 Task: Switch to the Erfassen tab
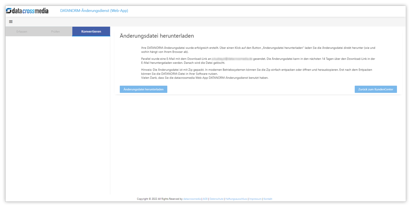[x=22, y=32]
